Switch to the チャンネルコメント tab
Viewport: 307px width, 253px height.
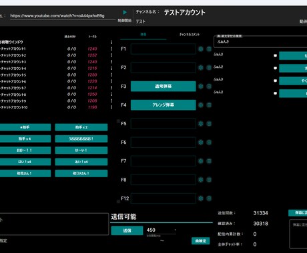point(190,35)
